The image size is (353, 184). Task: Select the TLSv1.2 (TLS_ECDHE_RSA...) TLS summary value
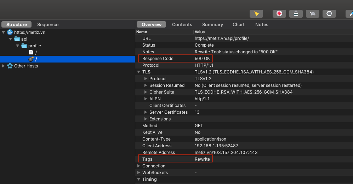pos(254,72)
